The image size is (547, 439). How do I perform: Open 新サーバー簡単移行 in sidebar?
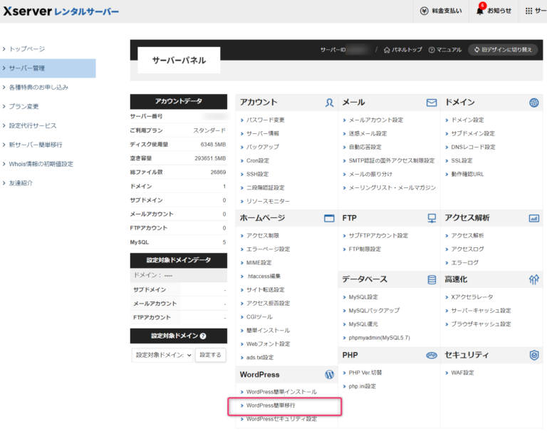36,145
